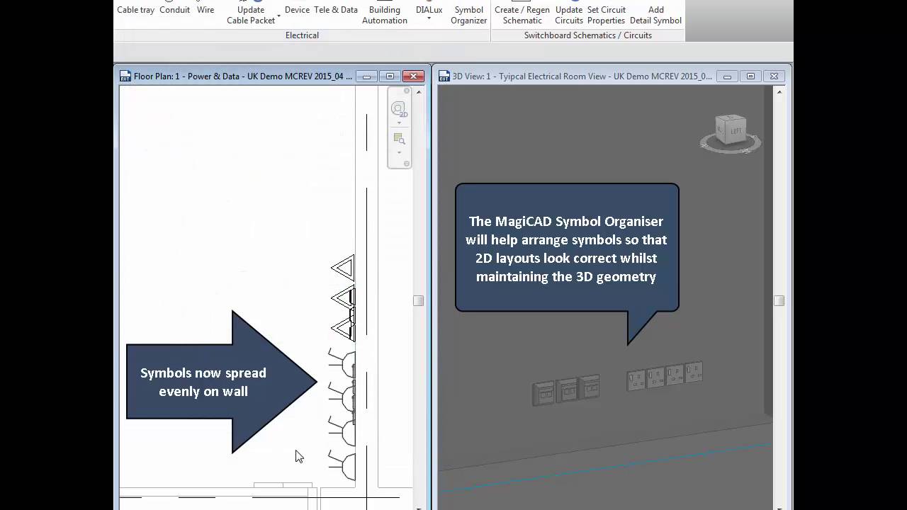Activate the 2D steering wheel icon

[x=398, y=109]
